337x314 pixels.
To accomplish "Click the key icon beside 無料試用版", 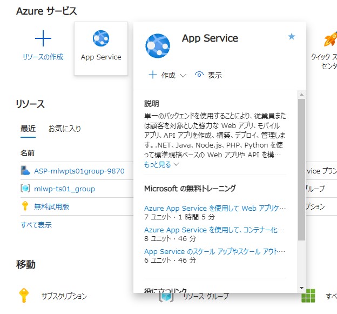I will pyautogui.click(x=25, y=206).
